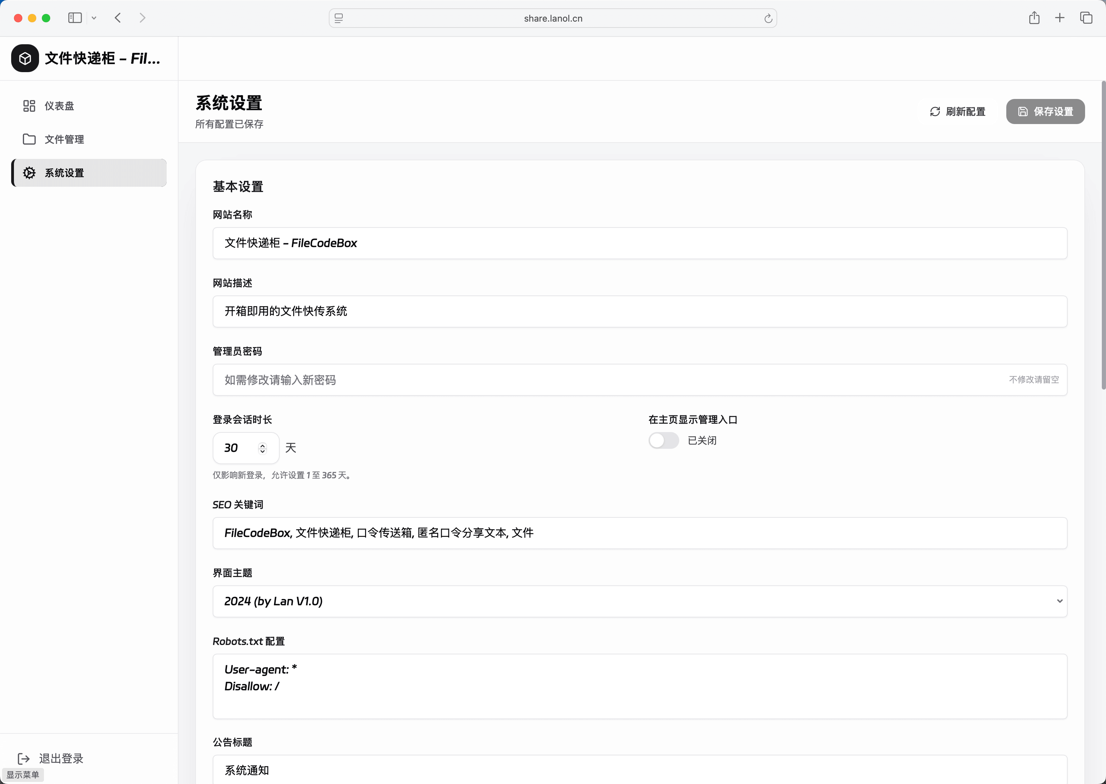Click the 刷新配置 refresh config button
The width and height of the screenshot is (1106, 784).
click(957, 112)
